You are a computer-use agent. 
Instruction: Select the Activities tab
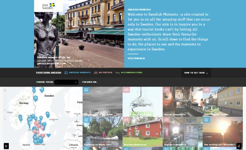pyautogui.click(x=106, y=73)
